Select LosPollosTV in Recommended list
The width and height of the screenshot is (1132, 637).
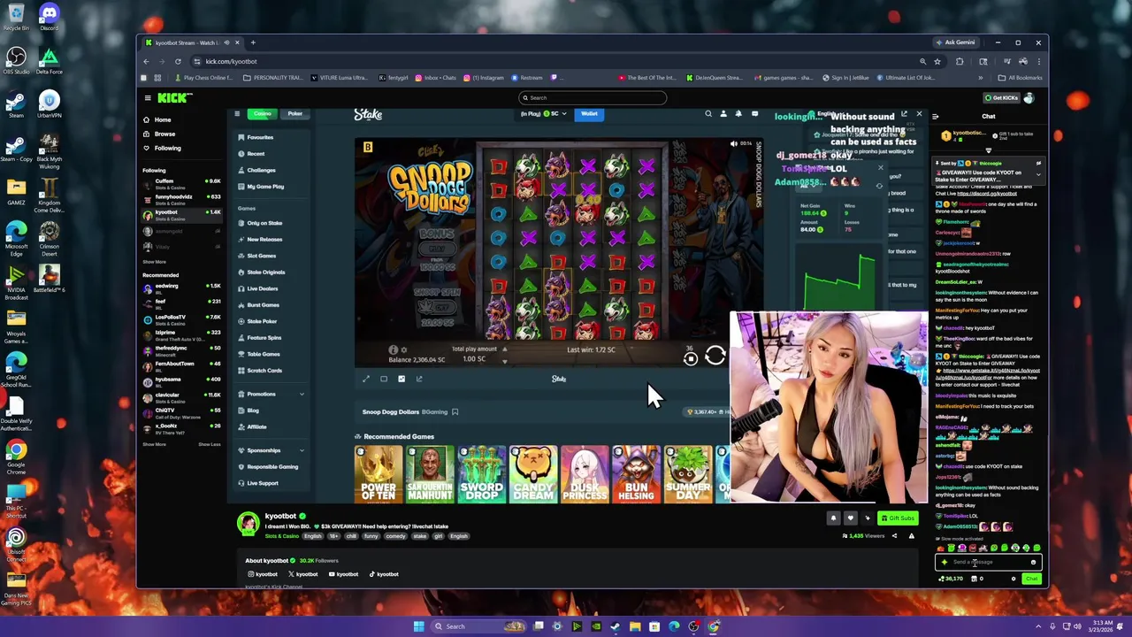(182, 318)
